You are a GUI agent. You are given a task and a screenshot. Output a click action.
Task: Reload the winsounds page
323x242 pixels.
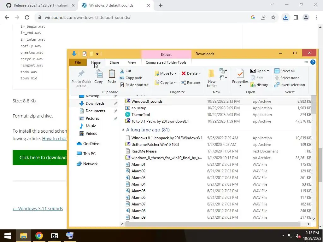pyautogui.click(x=27, y=18)
